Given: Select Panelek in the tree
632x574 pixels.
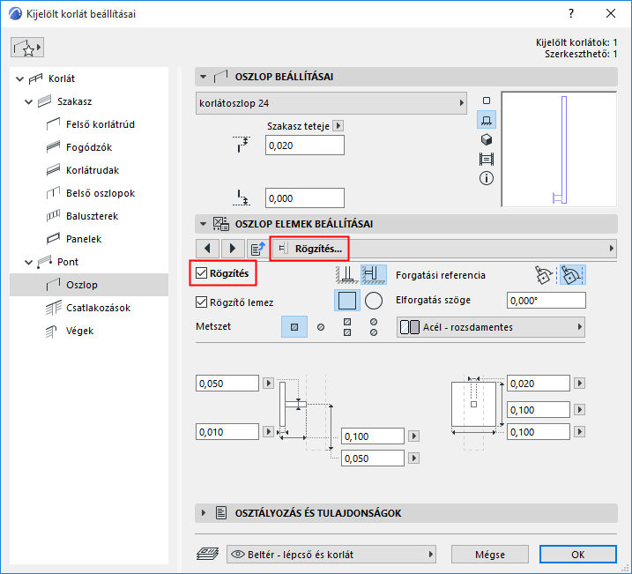Looking at the screenshot, I should coord(84,239).
